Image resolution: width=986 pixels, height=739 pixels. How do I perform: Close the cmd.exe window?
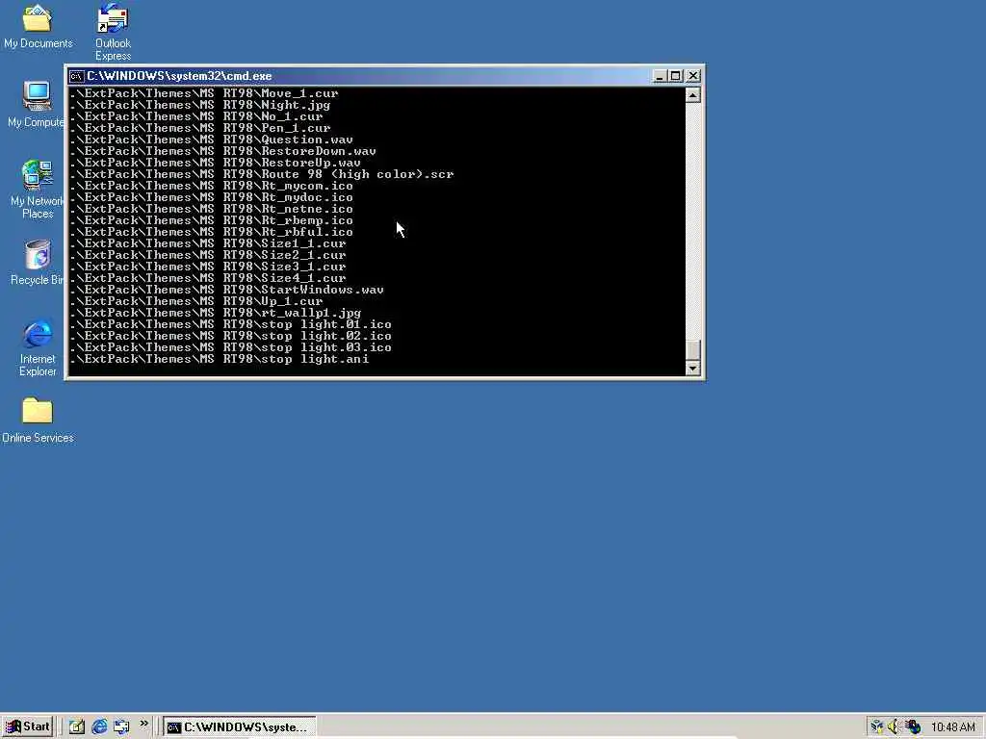[693, 76]
